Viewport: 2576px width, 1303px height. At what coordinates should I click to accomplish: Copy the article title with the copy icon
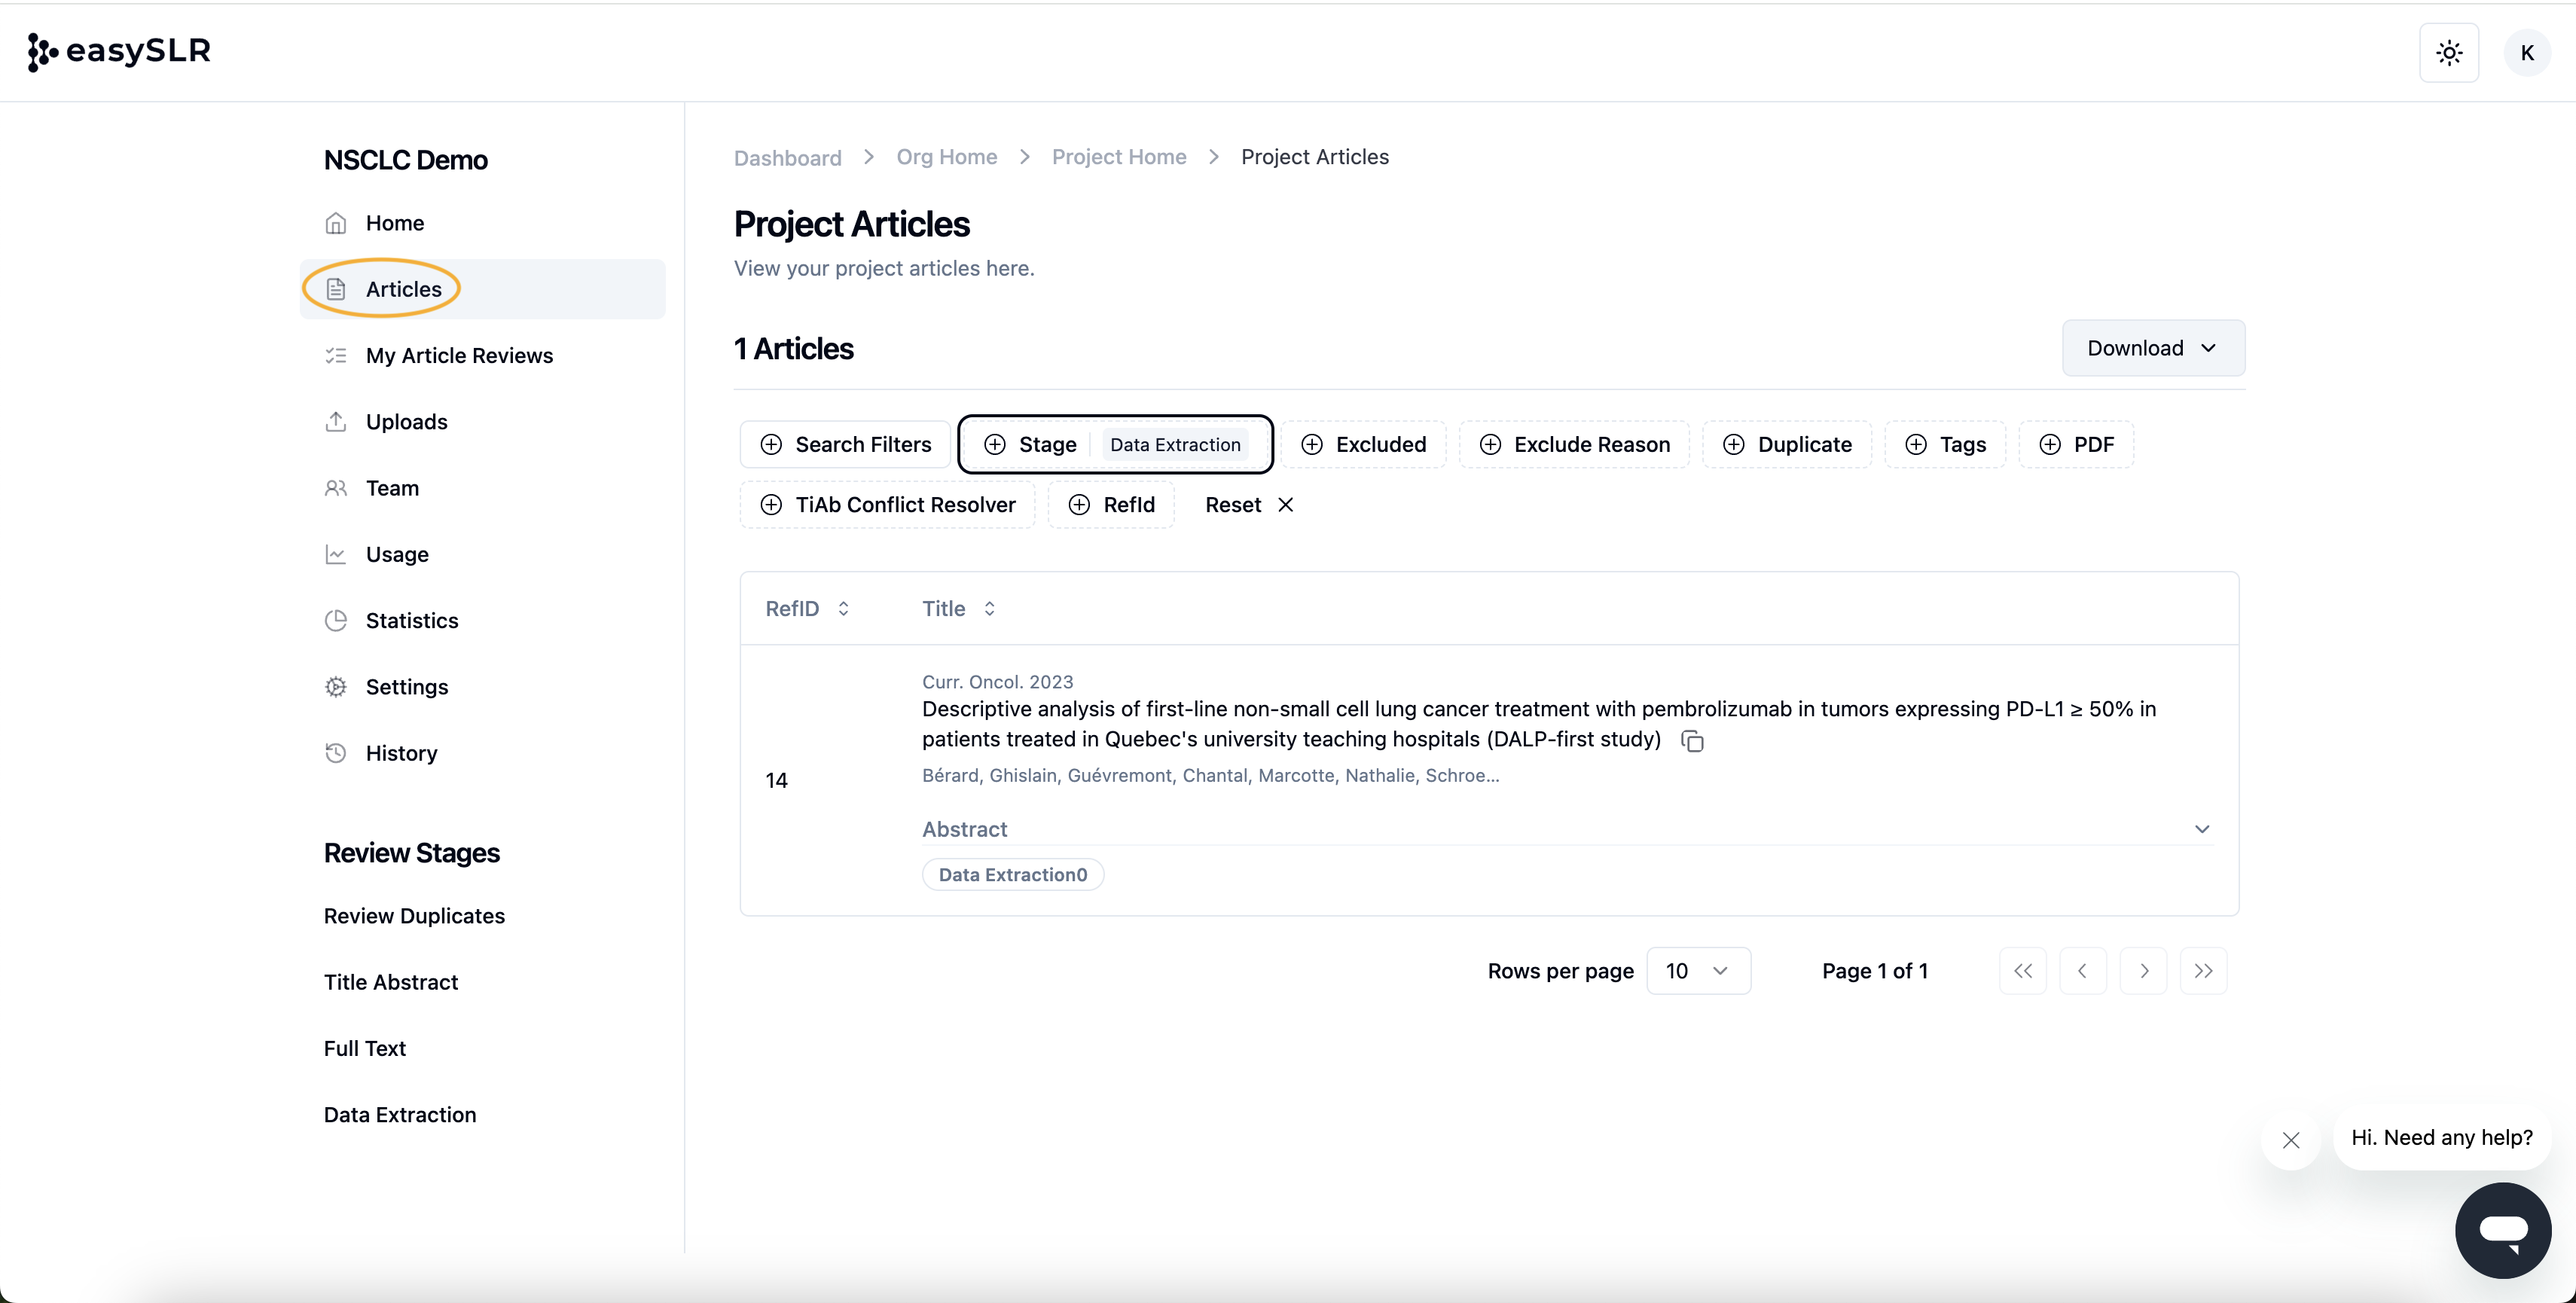1692,740
